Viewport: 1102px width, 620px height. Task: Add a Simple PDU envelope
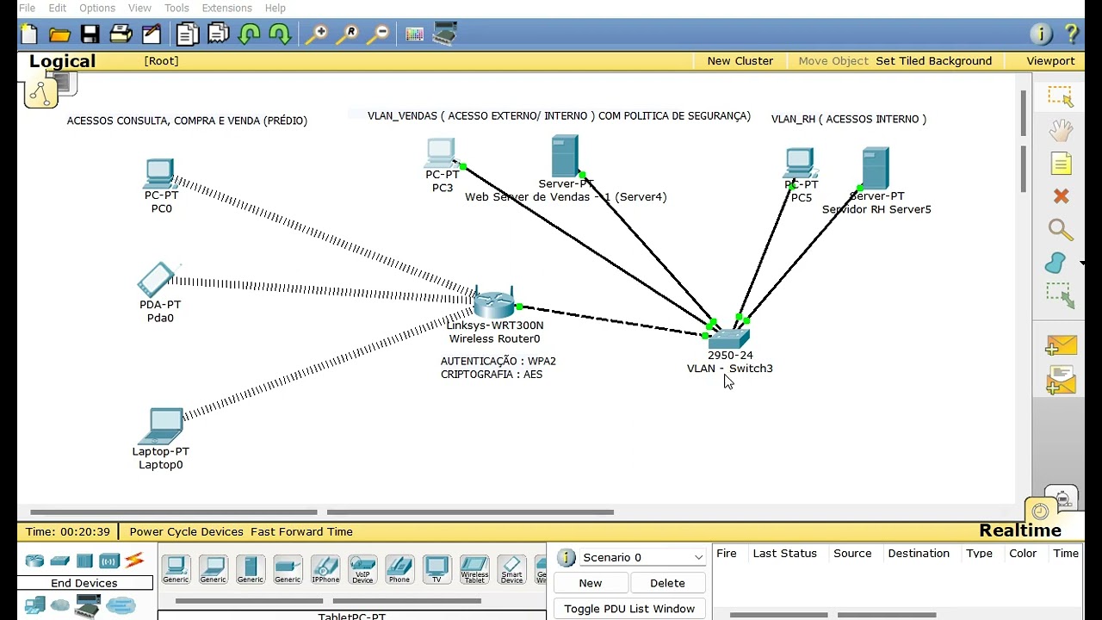click(1061, 345)
